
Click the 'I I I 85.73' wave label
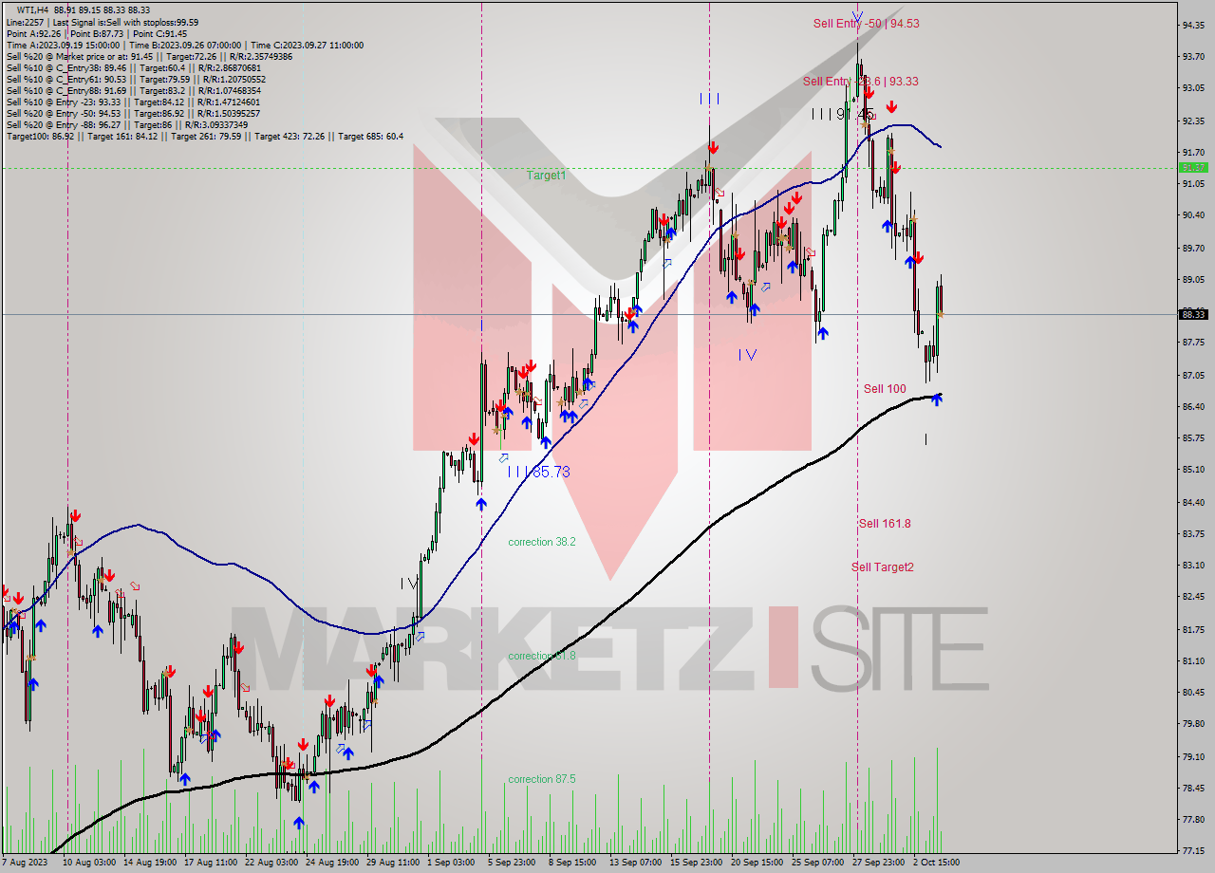pyautogui.click(x=538, y=471)
